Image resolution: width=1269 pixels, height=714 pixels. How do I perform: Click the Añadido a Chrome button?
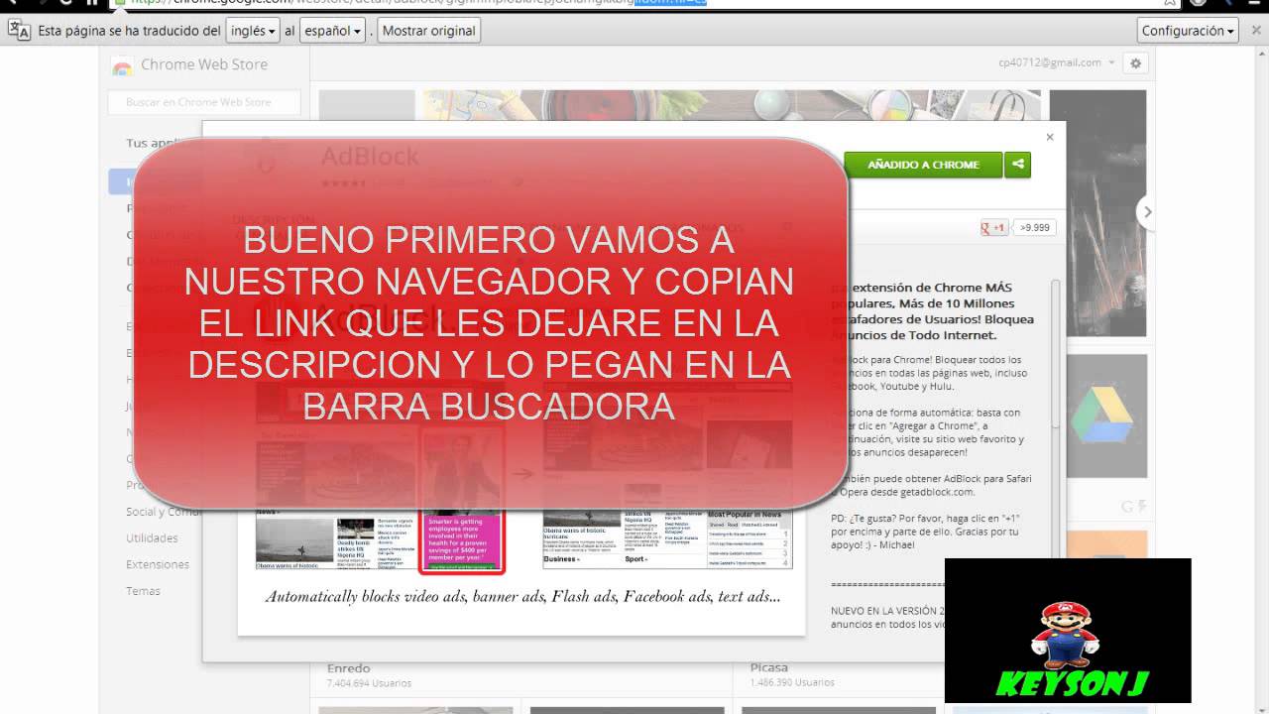pyautogui.click(x=923, y=165)
